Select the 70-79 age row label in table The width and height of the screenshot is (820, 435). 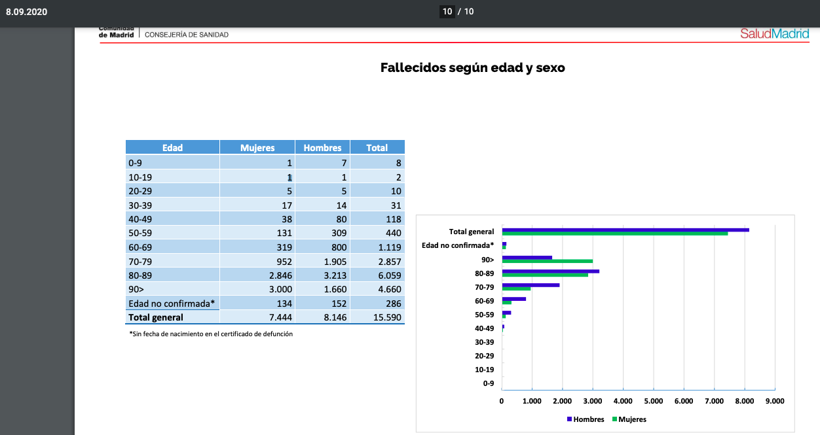tap(140, 261)
